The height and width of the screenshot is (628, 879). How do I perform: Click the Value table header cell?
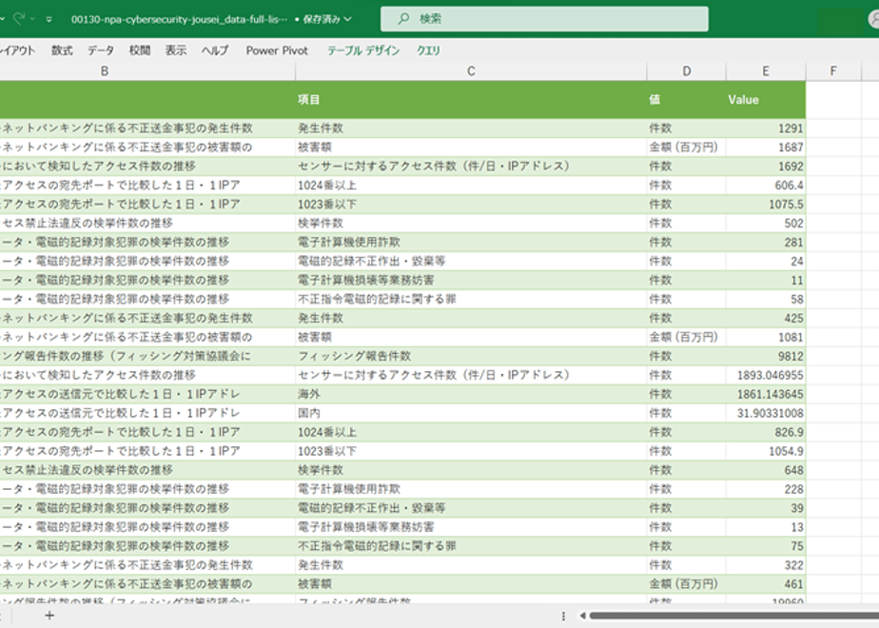(766, 99)
